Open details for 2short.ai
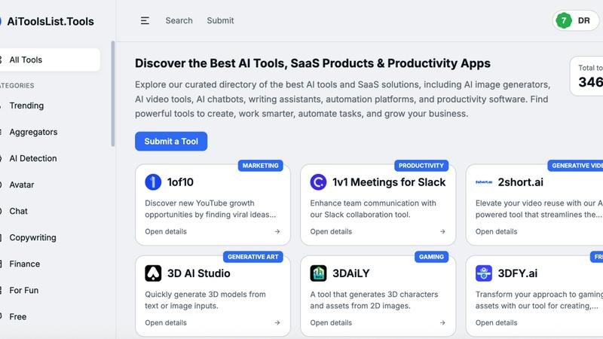This screenshot has height=339, width=603. [497, 231]
